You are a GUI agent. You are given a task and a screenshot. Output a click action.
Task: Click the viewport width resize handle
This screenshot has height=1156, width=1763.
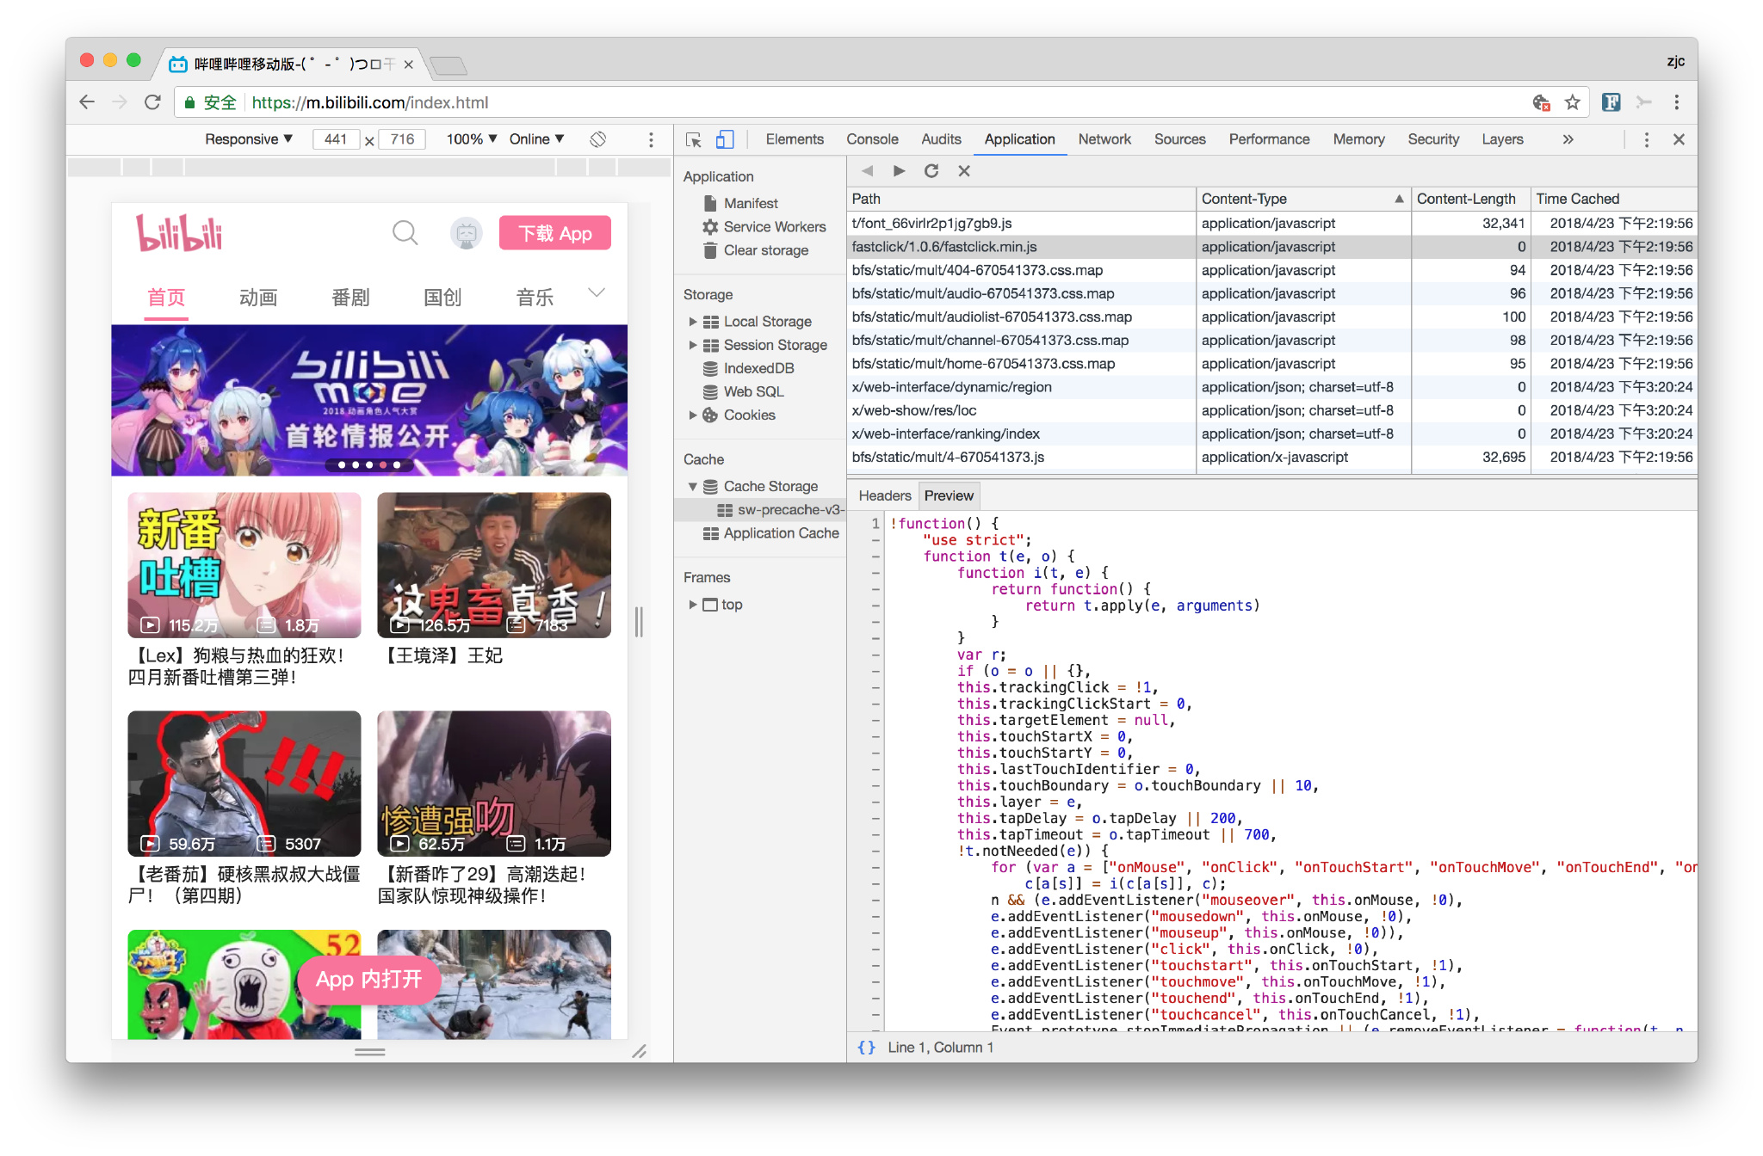[639, 621]
